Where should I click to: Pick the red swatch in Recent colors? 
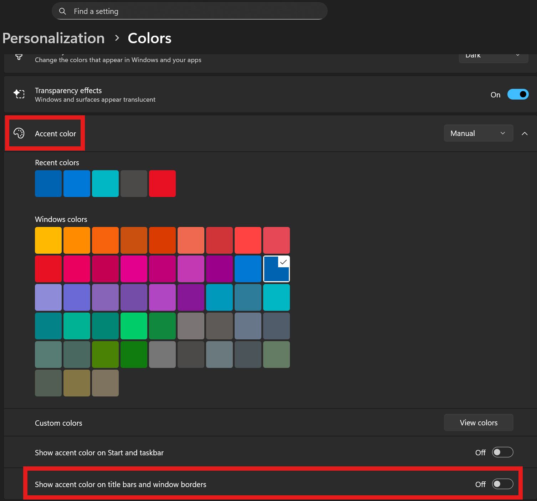pos(162,184)
